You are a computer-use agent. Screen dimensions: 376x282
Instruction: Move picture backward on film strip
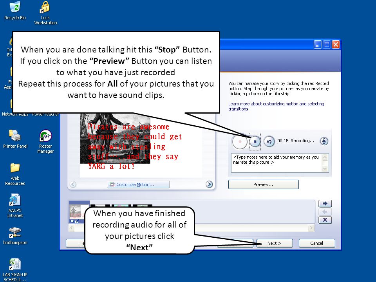click(x=325, y=212)
